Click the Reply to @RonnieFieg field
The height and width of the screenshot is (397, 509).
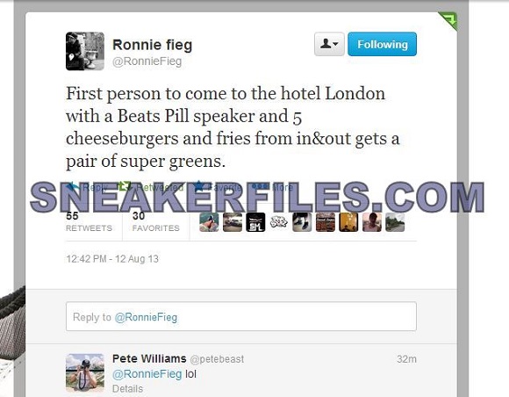click(x=241, y=316)
